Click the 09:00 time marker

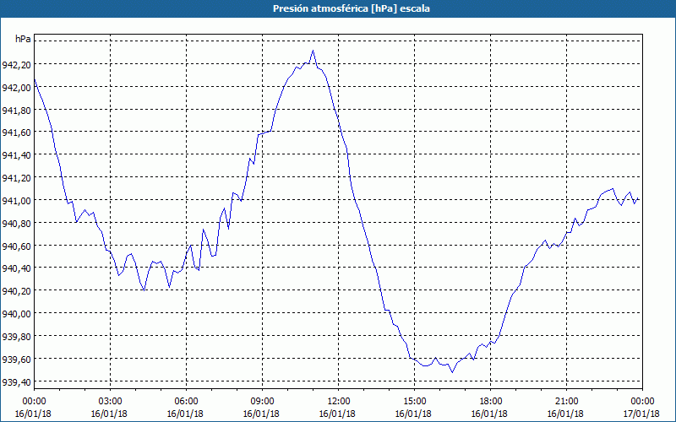click(262, 401)
